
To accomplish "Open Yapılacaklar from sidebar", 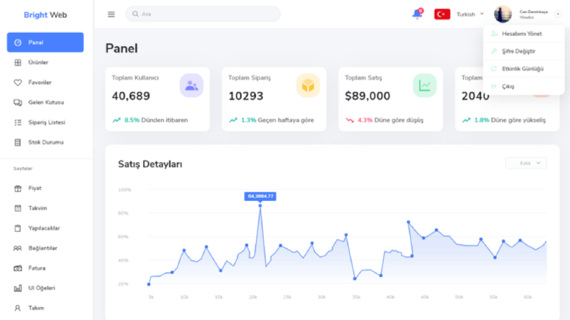I will pyautogui.click(x=45, y=228).
